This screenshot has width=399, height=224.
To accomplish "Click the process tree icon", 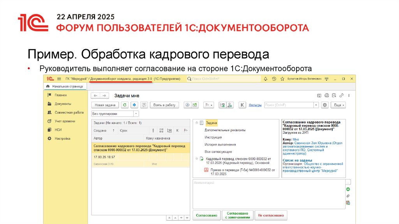I will (222, 105).
